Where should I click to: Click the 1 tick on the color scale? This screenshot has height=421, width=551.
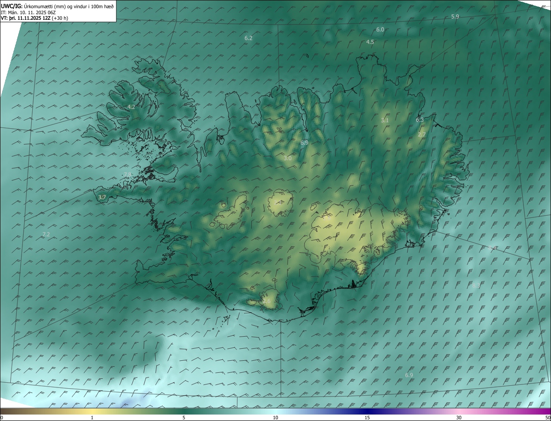coord(92,418)
